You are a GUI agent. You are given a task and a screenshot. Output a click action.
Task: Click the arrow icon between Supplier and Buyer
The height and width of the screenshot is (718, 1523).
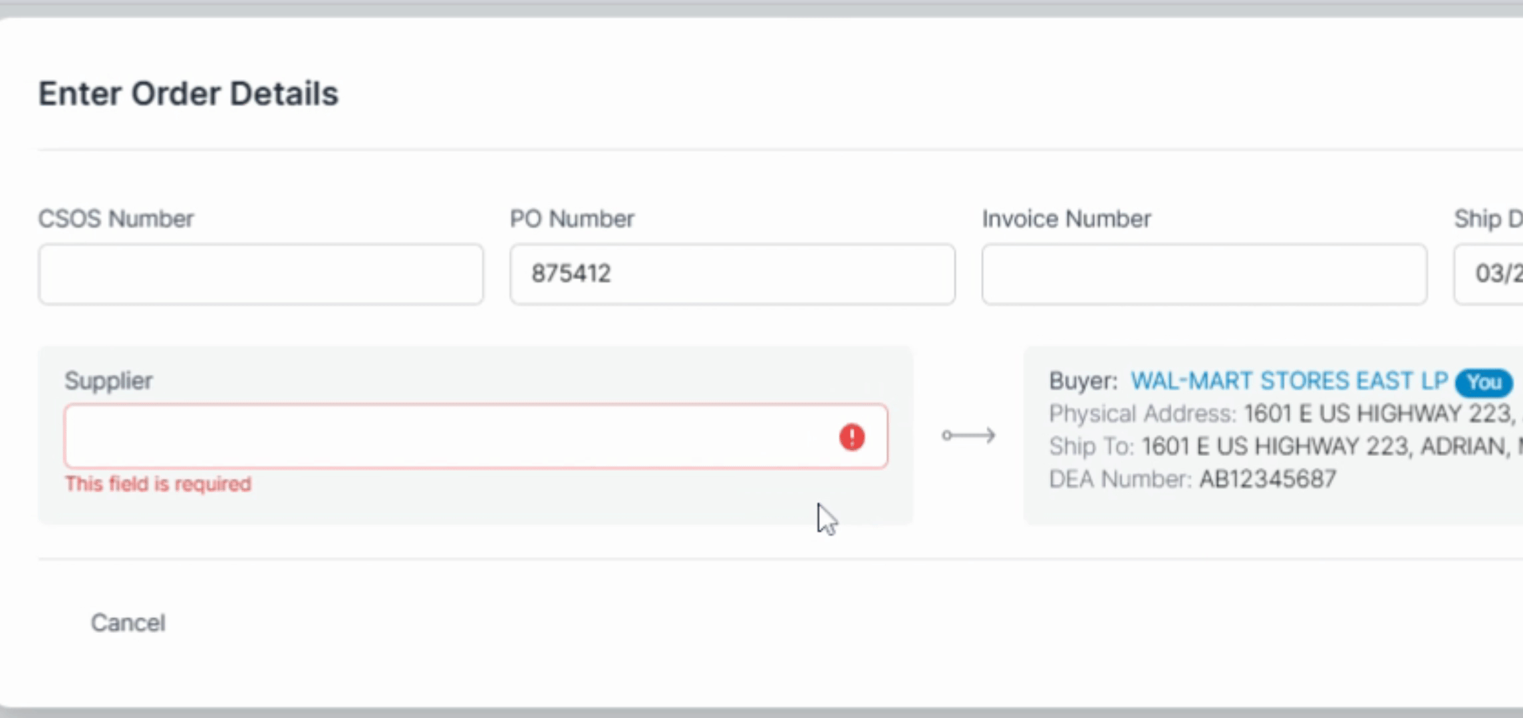coord(968,435)
